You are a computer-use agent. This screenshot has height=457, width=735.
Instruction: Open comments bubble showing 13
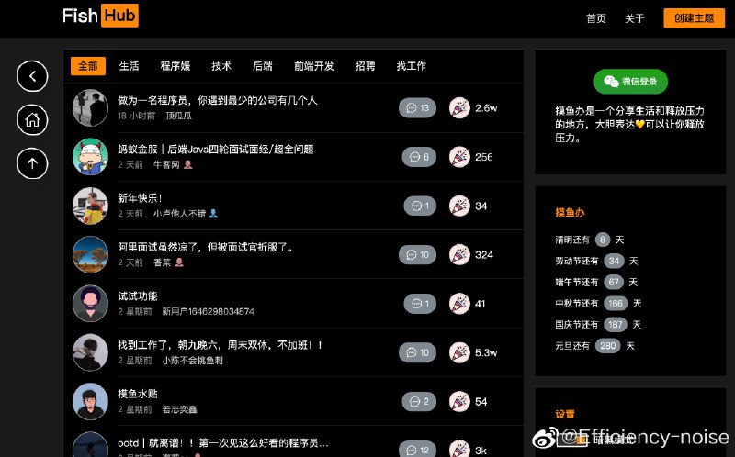417,108
